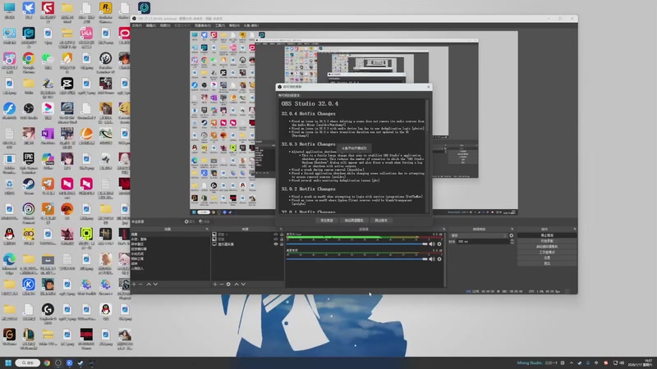Mute the Desktop Audio channel

(432, 259)
